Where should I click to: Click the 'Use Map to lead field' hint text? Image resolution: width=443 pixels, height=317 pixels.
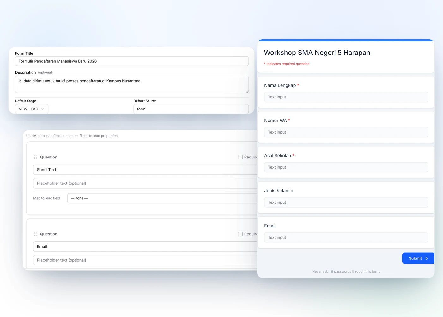click(72, 136)
